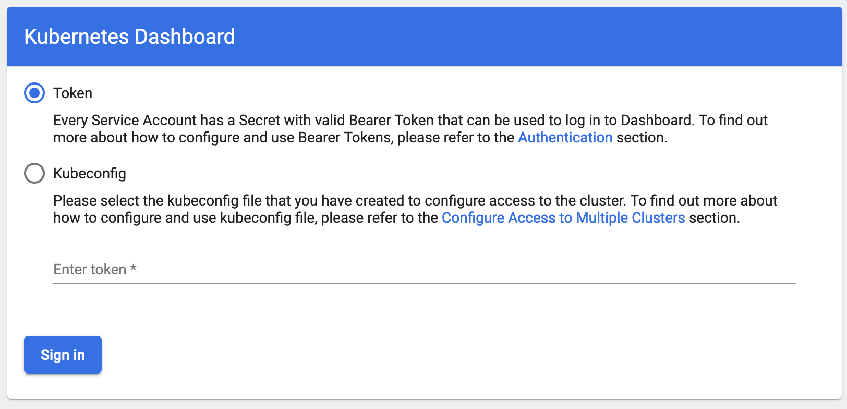The height and width of the screenshot is (409, 847).
Task: Click text starting 'Every Service Account has a Secret'
Action: [410, 129]
